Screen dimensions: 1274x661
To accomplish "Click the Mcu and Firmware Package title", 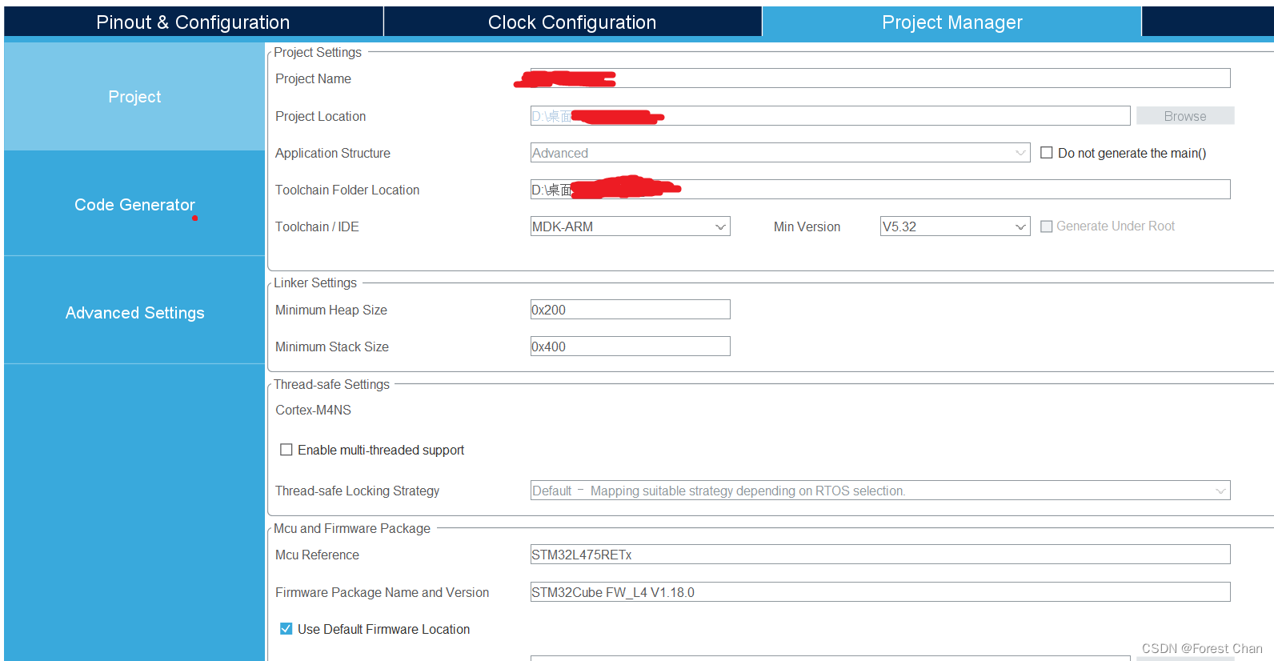I will (352, 528).
